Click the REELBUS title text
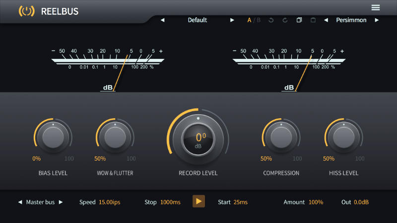This screenshot has height=223, width=397. (x=60, y=11)
